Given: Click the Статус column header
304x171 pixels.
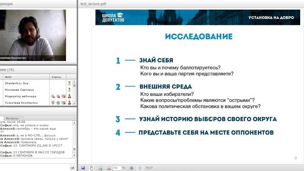Looking at the screenshot, I should click(x=58, y=77).
